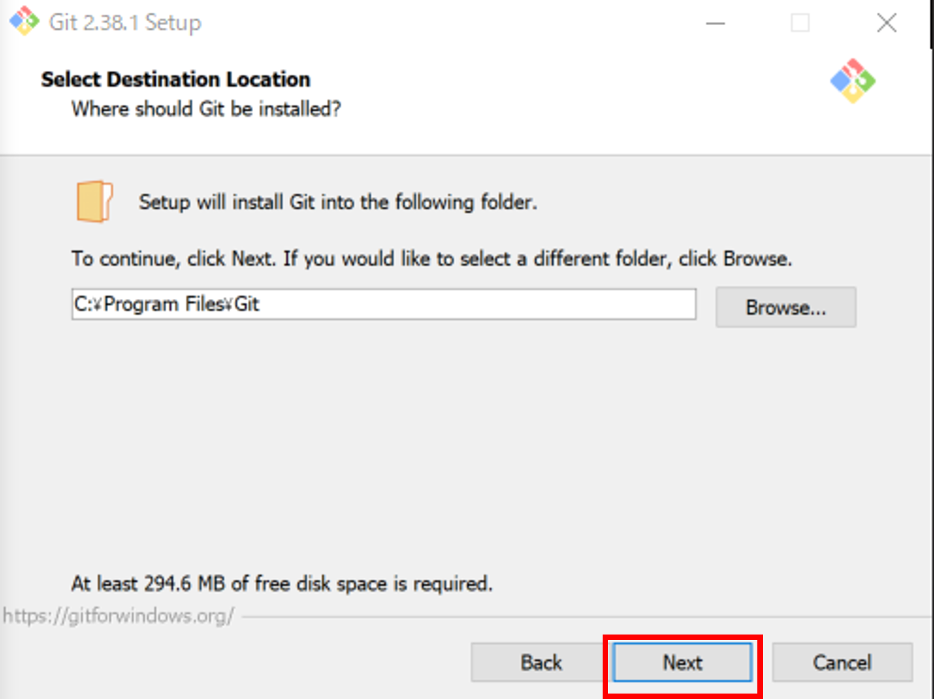Click the 'Git 2.38.1 Setup' title text
934x699 pixels.
pyautogui.click(x=125, y=22)
